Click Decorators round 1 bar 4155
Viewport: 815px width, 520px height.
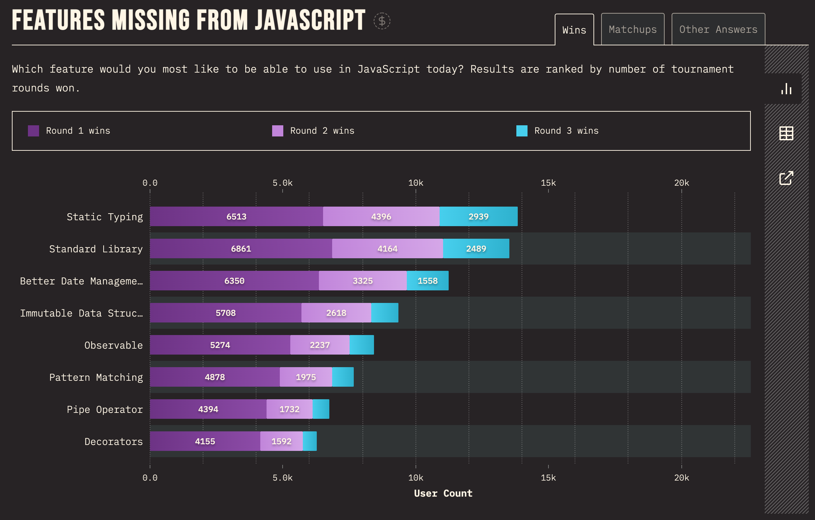(205, 441)
